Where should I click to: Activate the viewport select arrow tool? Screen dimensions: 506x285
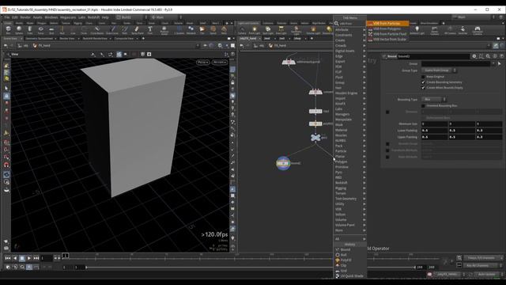pyautogui.click(x=6, y=88)
